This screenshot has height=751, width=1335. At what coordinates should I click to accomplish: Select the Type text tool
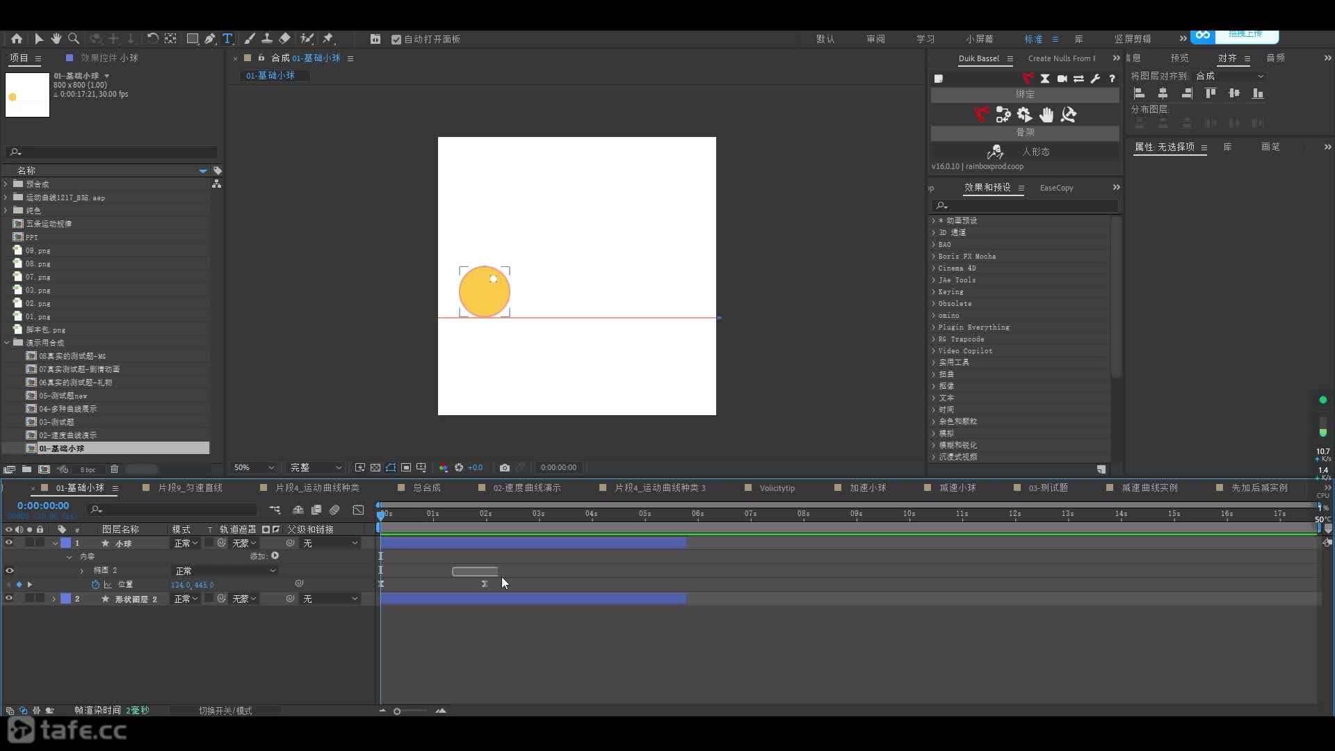227,39
